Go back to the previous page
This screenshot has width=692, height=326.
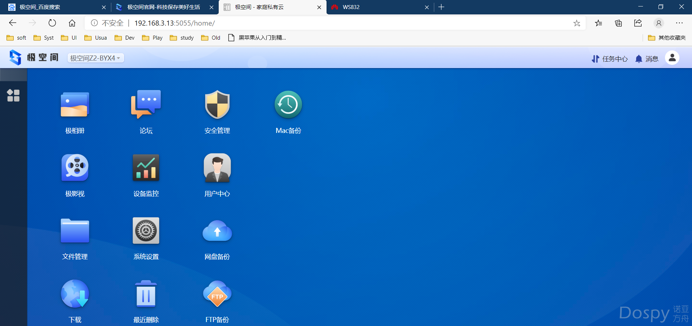click(x=13, y=23)
